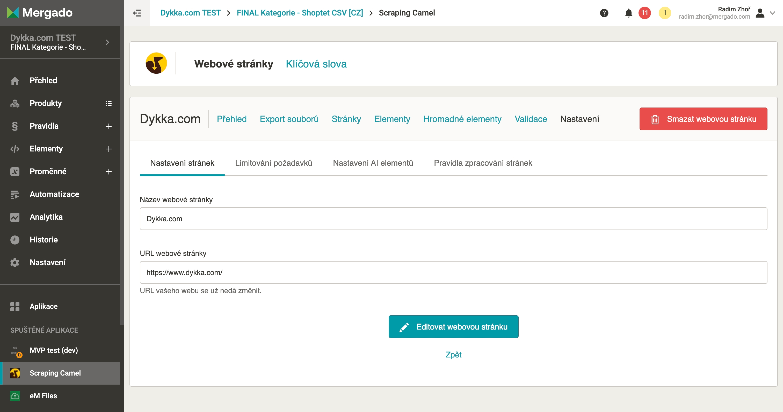Switch to the Nastavení AI elementů tab
The width and height of the screenshot is (783, 412).
373,163
